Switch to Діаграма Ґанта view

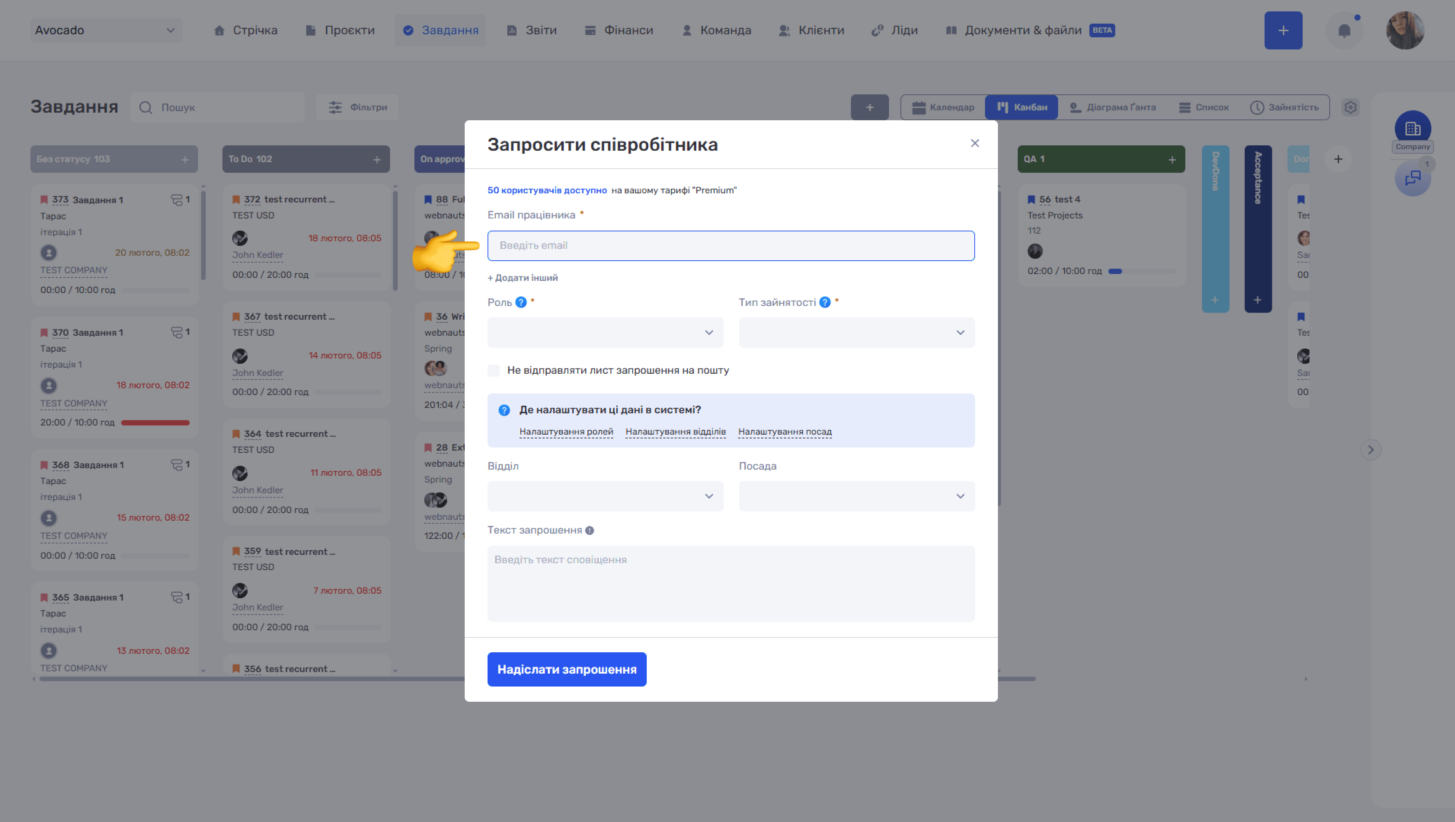coord(1113,107)
